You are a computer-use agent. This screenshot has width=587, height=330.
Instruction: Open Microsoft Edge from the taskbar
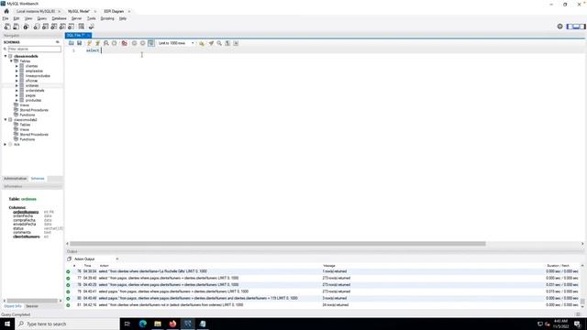point(143,324)
